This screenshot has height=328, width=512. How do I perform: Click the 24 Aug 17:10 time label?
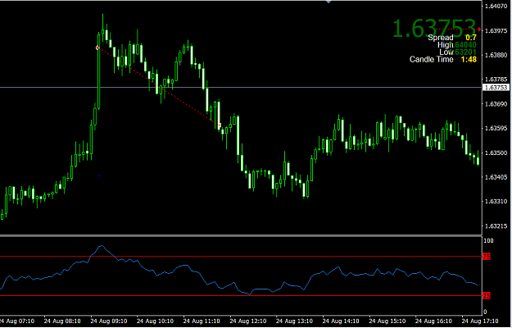pos(480,321)
